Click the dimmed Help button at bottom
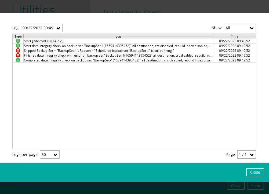This screenshot has height=194, width=269. pyautogui.click(x=256, y=186)
